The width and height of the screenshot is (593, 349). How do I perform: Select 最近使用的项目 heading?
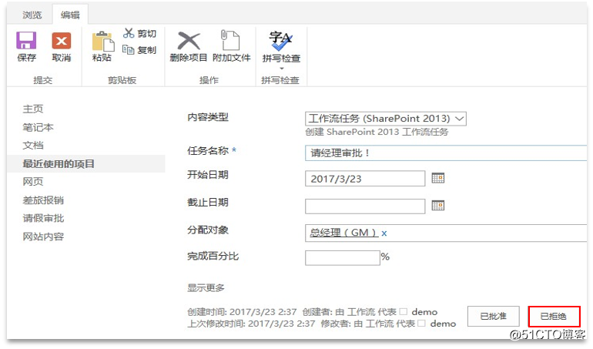(x=59, y=164)
